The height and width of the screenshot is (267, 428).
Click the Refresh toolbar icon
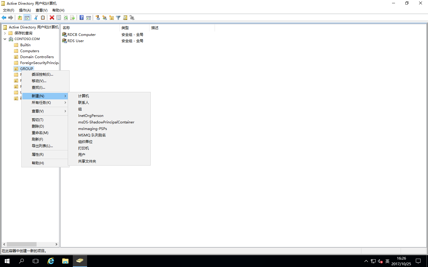[x=66, y=18]
